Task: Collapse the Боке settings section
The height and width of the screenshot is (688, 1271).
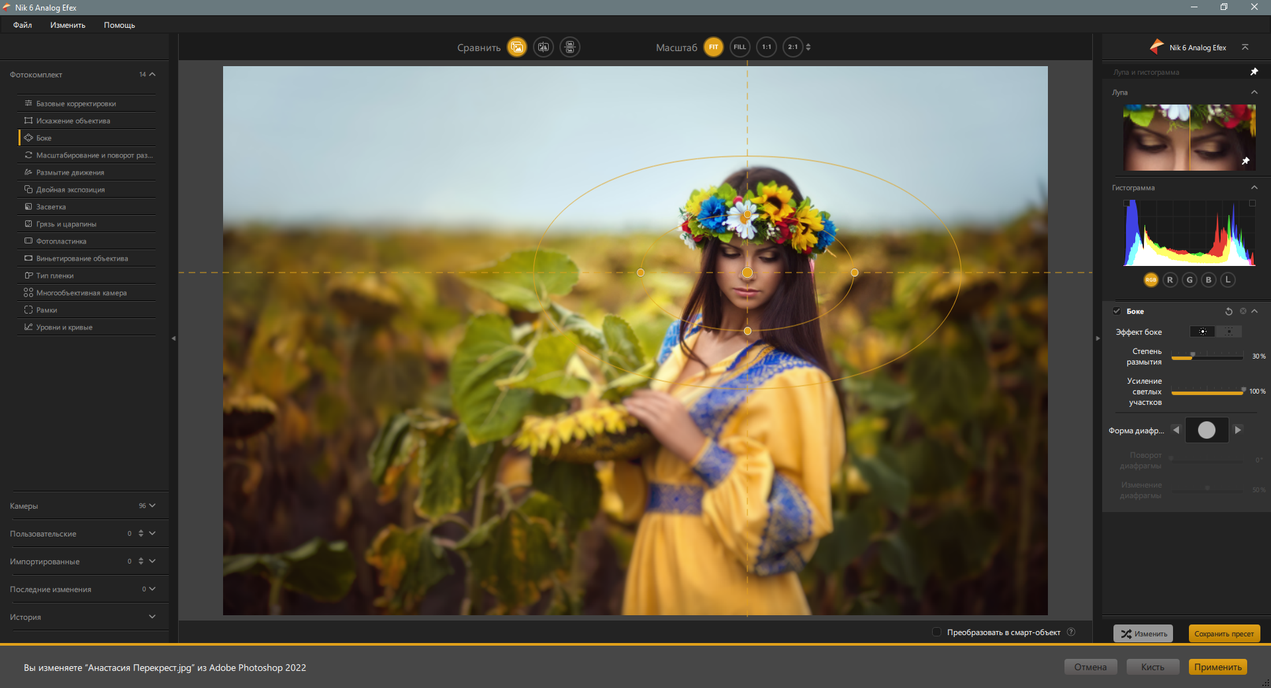Action: pyautogui.click(x=1254, y=311)
